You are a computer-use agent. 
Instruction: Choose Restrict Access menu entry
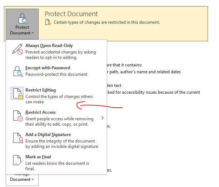[x=57, y=118]
